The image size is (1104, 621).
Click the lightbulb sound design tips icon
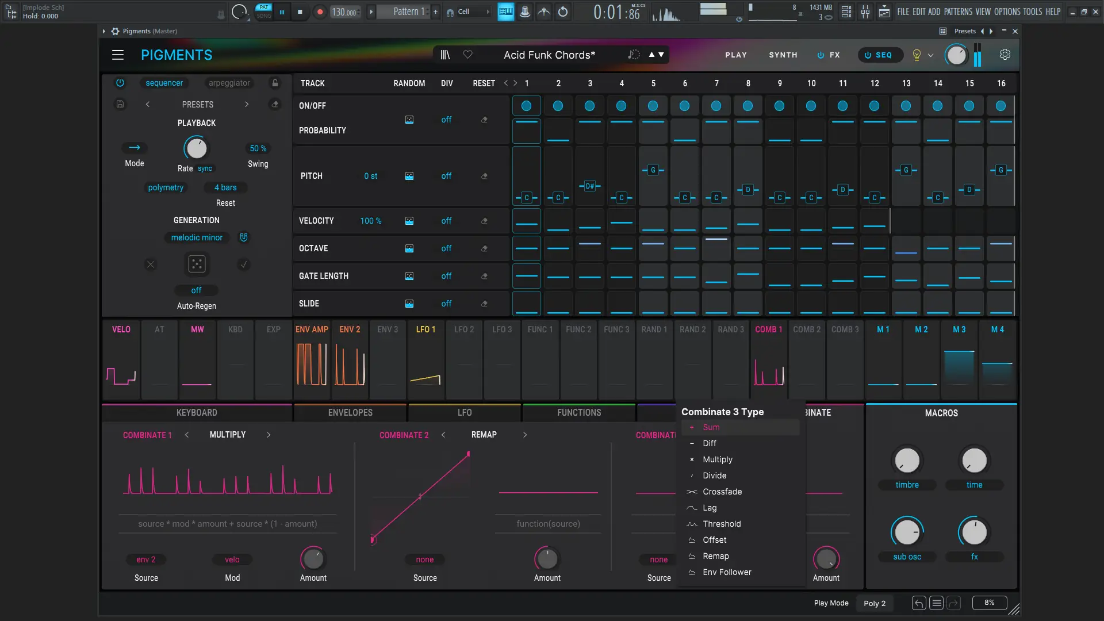point(917,55)
